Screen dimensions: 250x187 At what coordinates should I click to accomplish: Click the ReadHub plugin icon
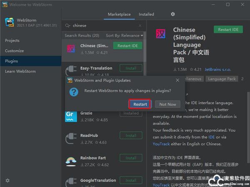(71, 138)
